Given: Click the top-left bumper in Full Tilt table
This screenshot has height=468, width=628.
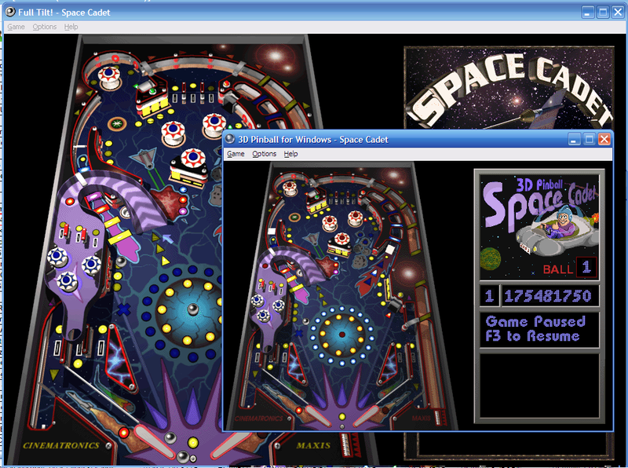Looking at the screenshot, I should click(109, 77).
